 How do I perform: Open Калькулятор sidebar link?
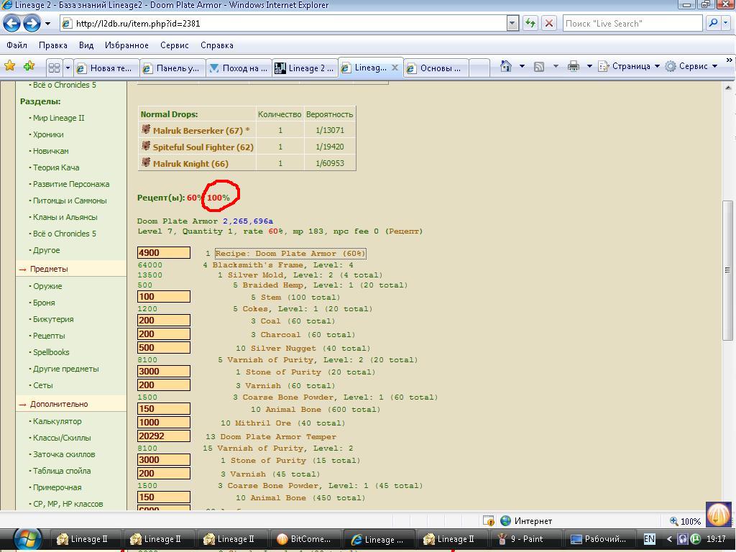point(57,421)
